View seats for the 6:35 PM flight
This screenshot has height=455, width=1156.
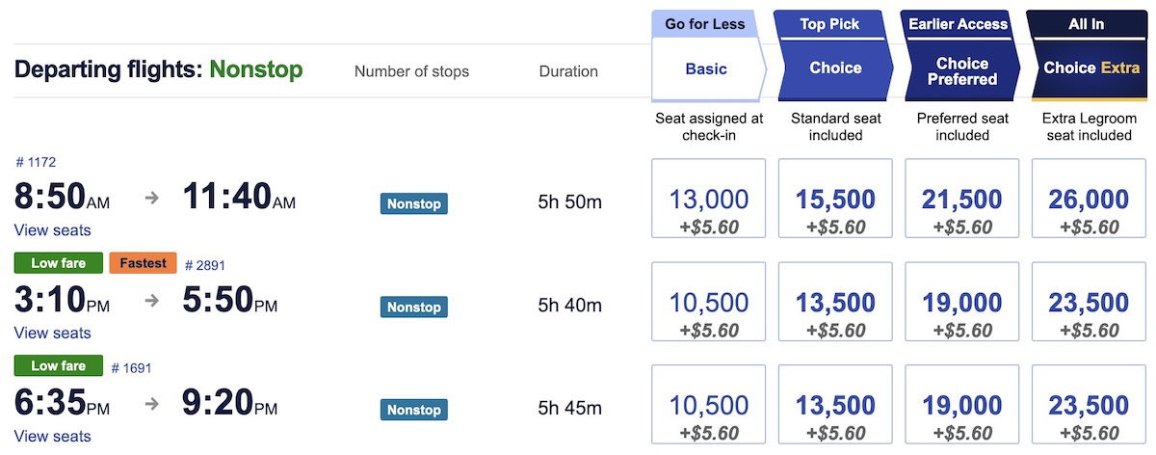(53, 437)
